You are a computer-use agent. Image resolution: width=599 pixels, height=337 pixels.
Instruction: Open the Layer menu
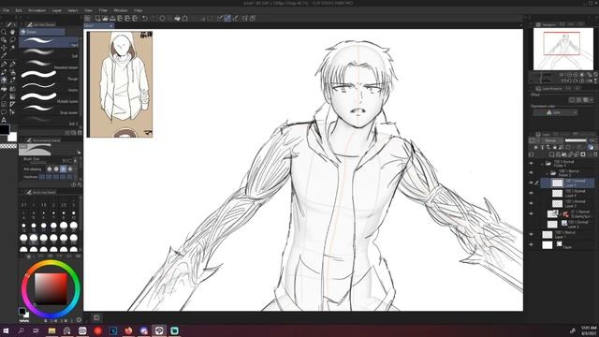pyautogui.click(x=56, y=10)
